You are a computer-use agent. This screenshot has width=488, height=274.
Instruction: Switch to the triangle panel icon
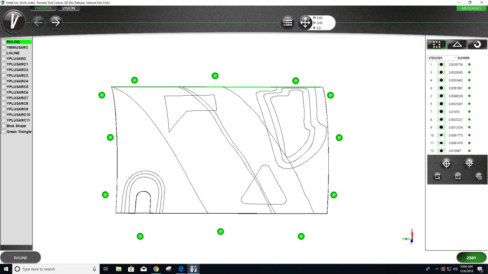click(457, 44)
